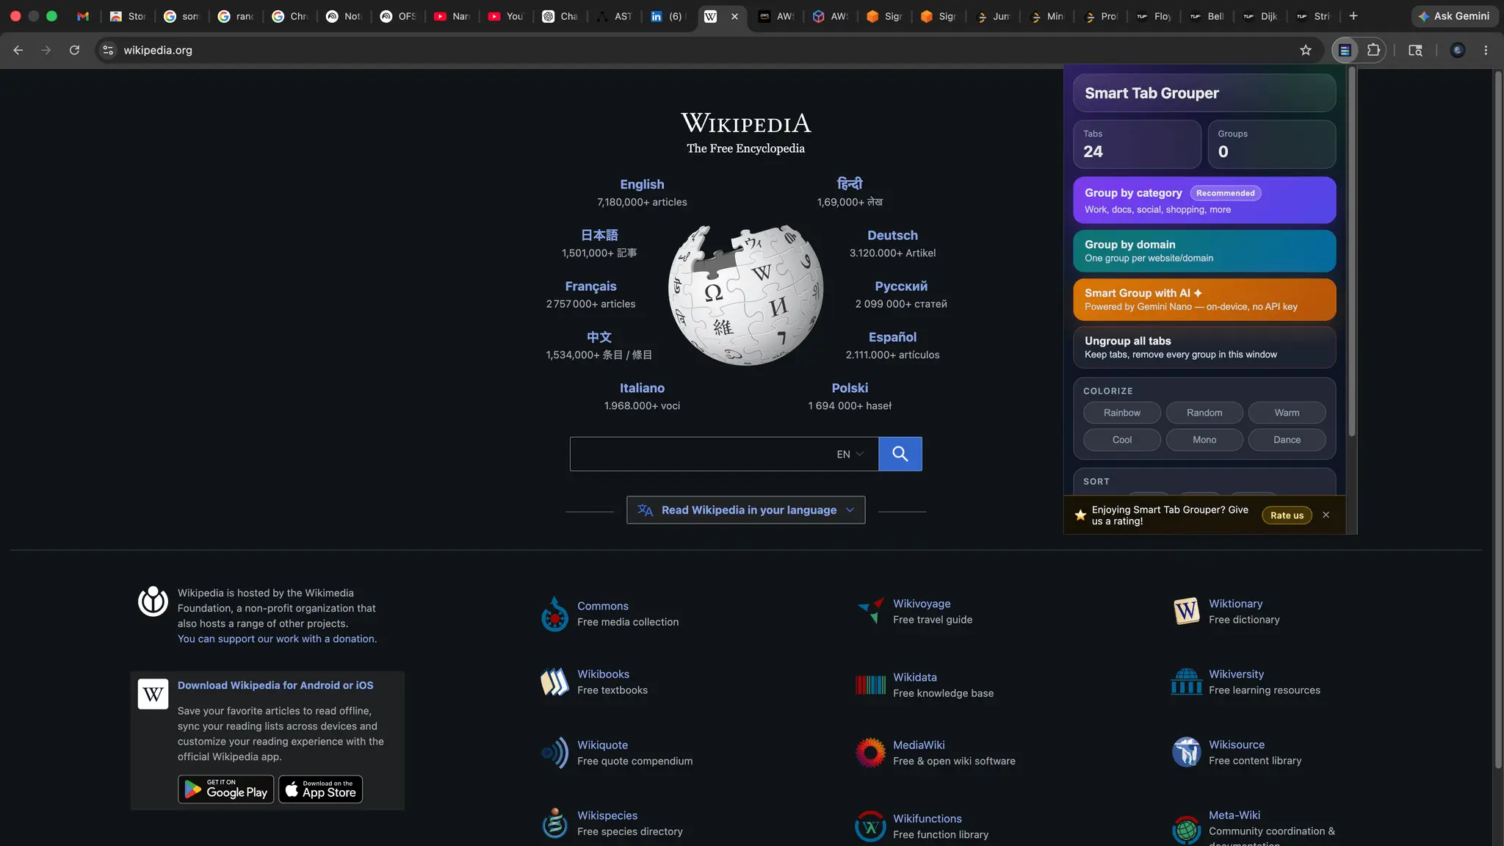Reload the Wikipedia page
This screenshot has height=846, width=1504.
coord(74,50)
